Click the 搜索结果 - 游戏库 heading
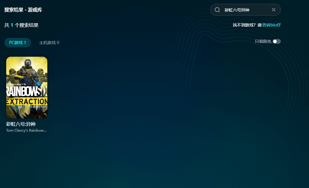 click(23, 10)
